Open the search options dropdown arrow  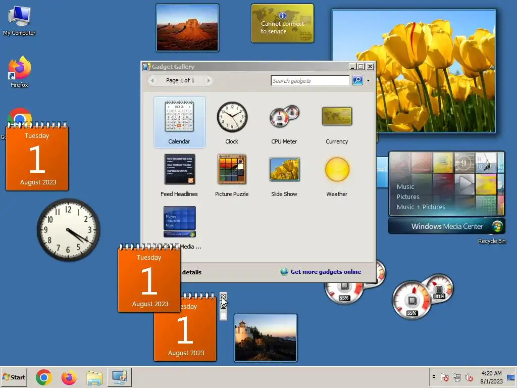pos(368,80)
